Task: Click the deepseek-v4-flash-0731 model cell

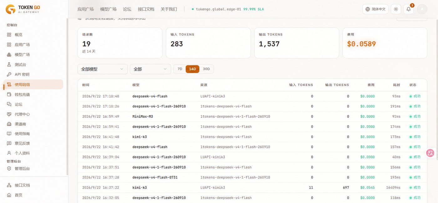Action: click(x=155, y=177)
